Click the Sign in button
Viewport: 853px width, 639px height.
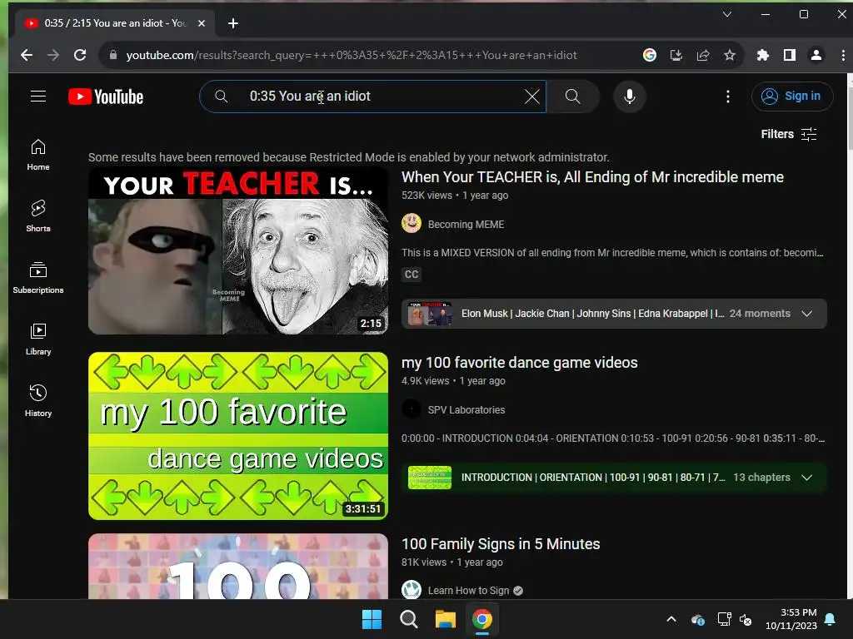(792, 97)
